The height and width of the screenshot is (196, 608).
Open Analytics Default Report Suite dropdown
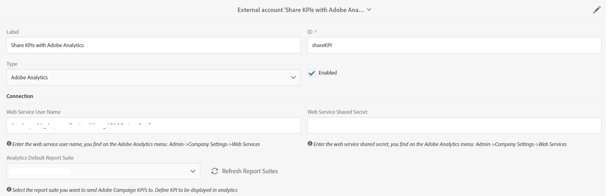pyautogui.click(x=193, y=171)
